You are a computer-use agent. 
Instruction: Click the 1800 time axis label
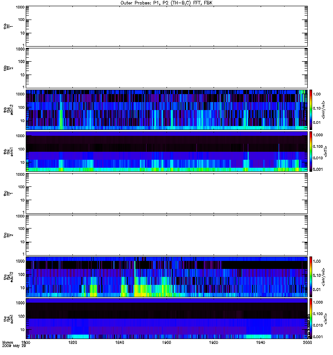click(26, 342)
